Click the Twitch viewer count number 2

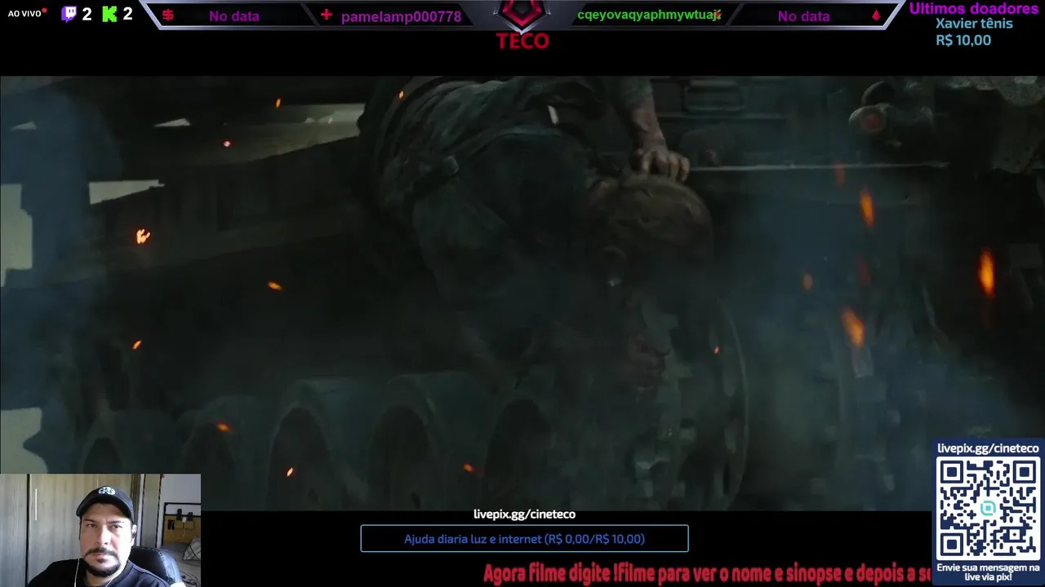click(87, 14)
